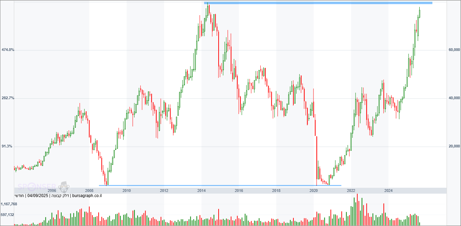Click the 2018 year marker on time axis
Screen dimensions: 461x226
pyautogui.click(x=276, y=191)
